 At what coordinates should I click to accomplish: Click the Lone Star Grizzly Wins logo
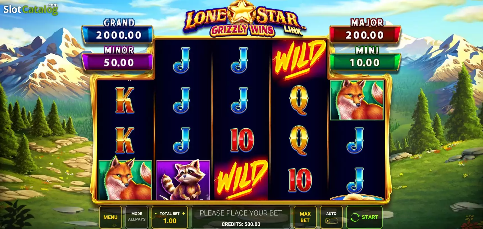click(244, 19)
